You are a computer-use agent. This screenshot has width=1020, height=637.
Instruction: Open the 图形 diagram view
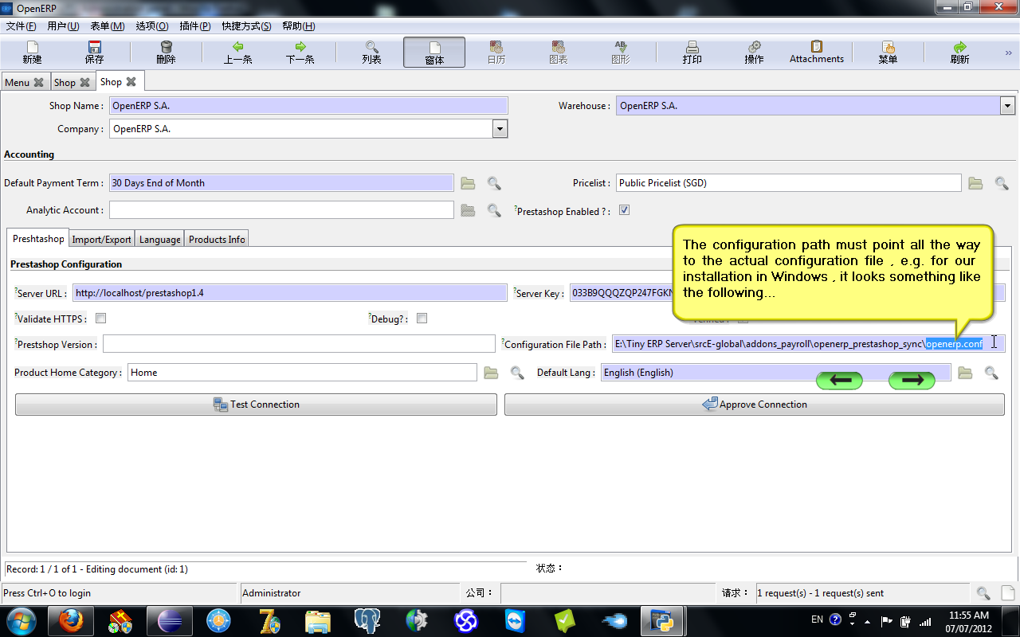click(x=620, y=53)
